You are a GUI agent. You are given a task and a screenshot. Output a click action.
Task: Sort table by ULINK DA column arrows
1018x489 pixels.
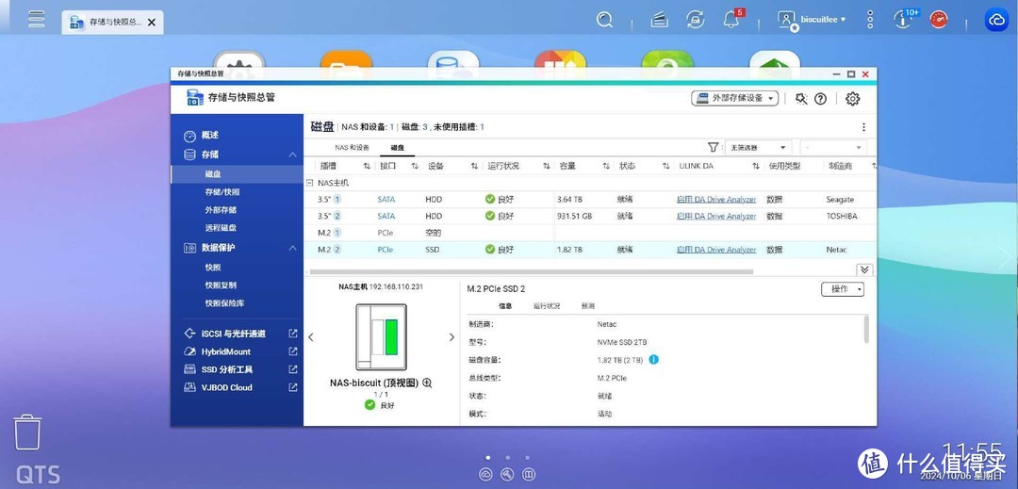coord(756,166)
